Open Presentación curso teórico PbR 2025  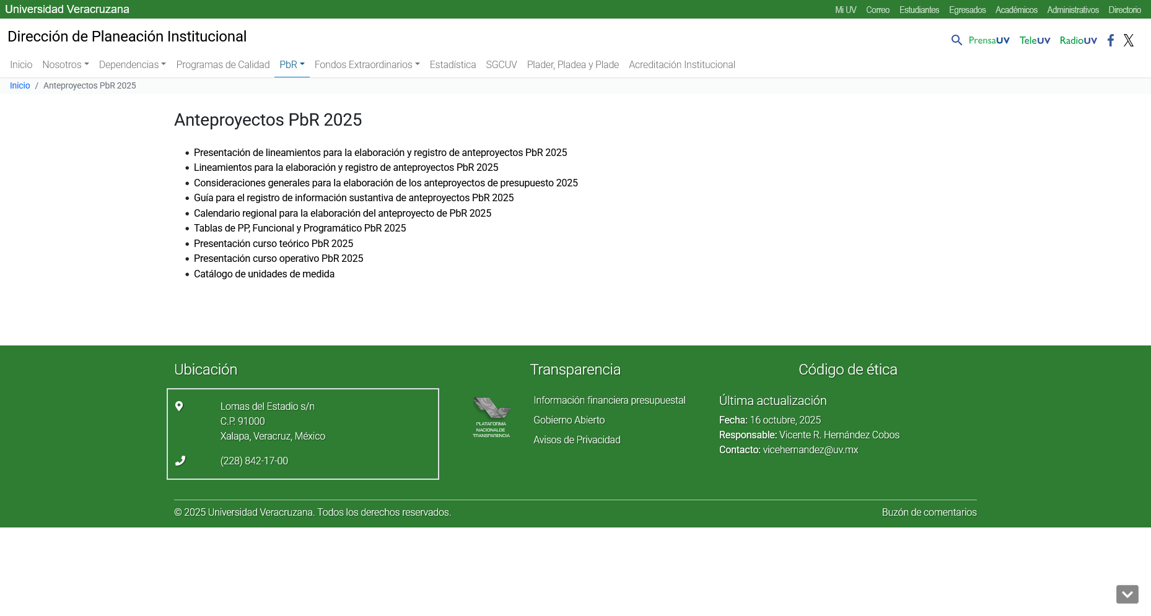(273, 243)
